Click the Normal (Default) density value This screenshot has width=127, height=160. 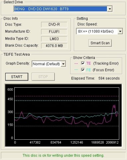[46, 64]
